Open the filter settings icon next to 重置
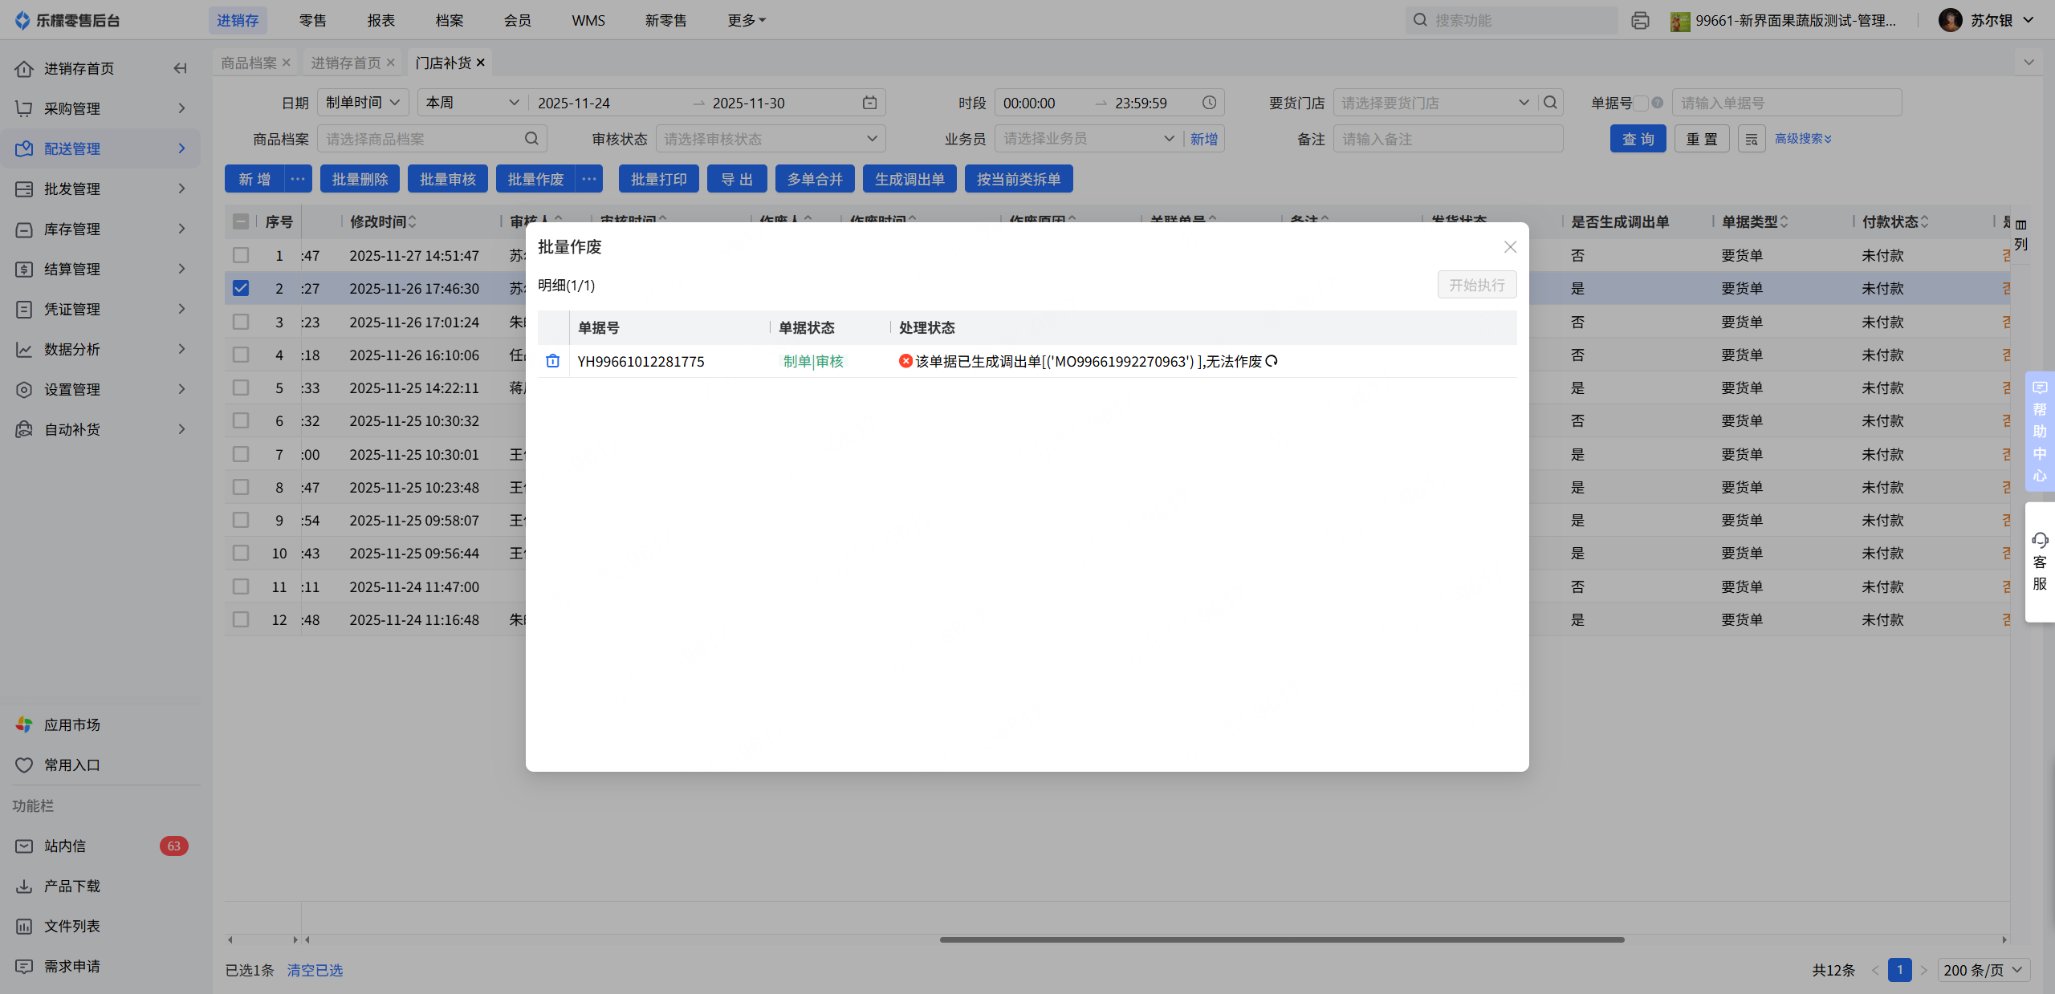 click(1751, 139)
